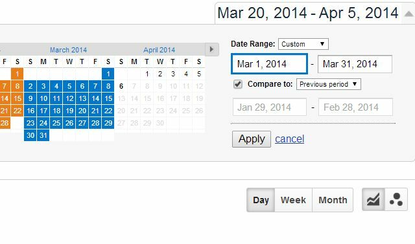Switch to motion chart dots icon
This screenshot has width=415, height=244.
[396, 199]
